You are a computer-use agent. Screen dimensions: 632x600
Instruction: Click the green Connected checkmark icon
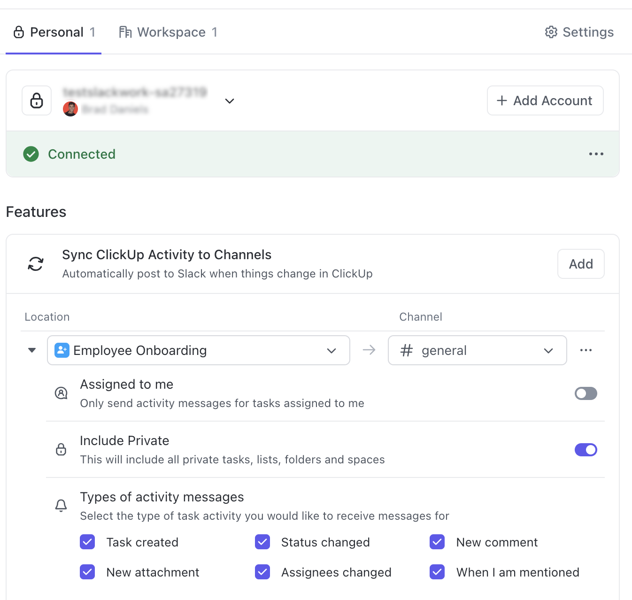31,154
